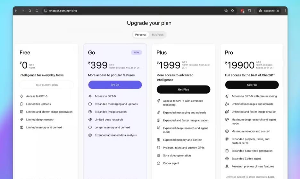
Task: Click the chatgpt.com/#pricing address bar
Action: point(63,11)
